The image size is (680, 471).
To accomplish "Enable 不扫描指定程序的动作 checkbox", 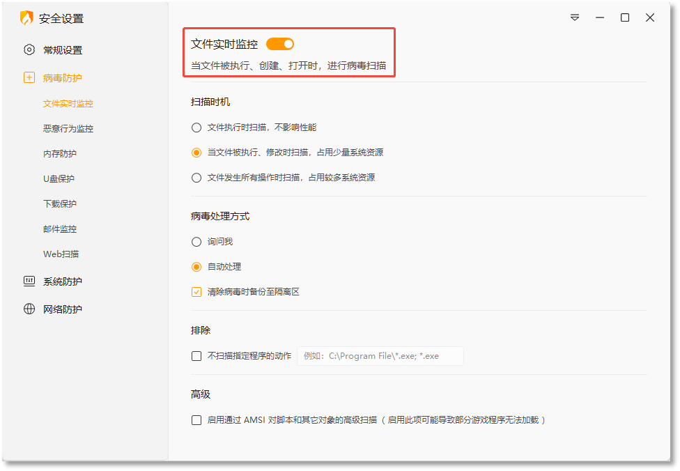I will (x=196, y=356).
